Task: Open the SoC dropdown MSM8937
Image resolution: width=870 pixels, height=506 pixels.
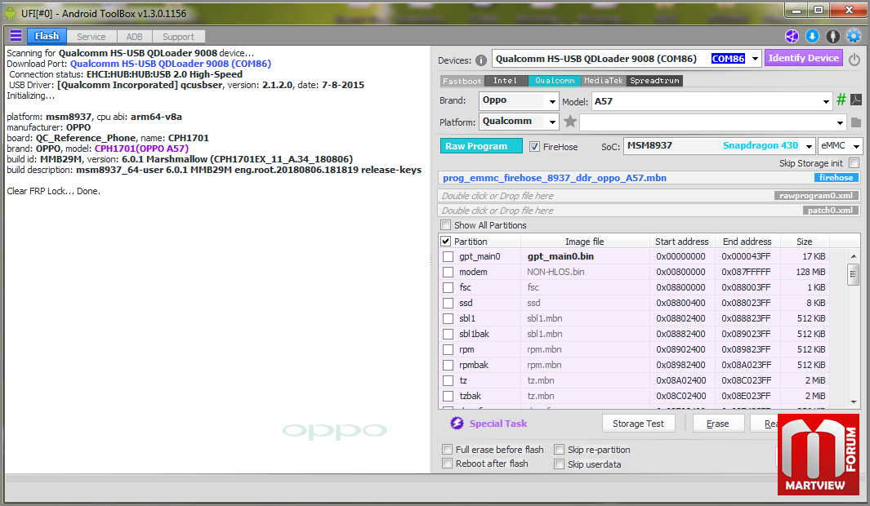Action: [809, 146]
